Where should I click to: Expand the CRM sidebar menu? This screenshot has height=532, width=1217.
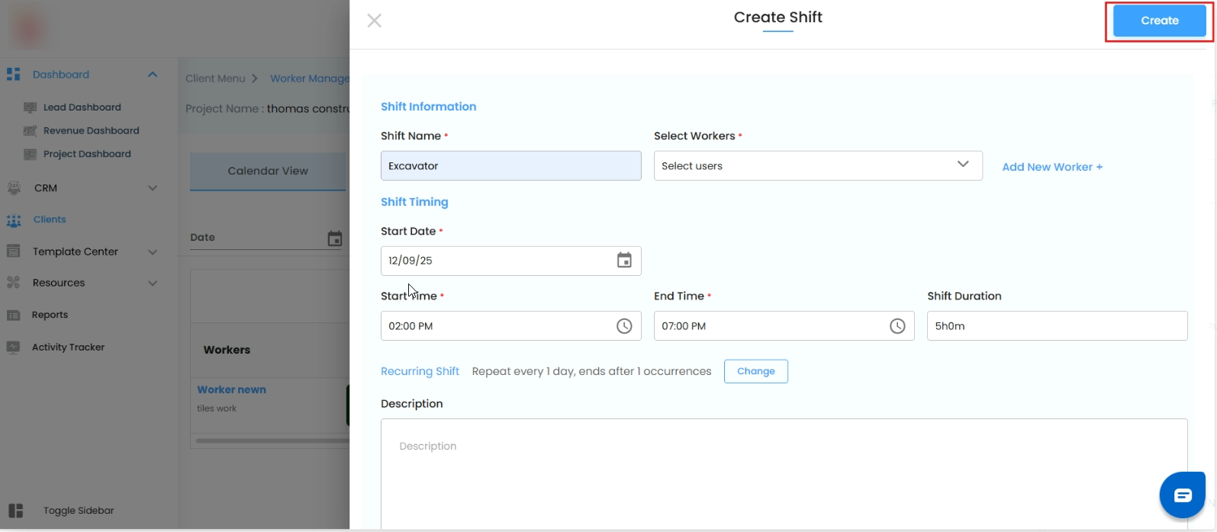[153, 188]
